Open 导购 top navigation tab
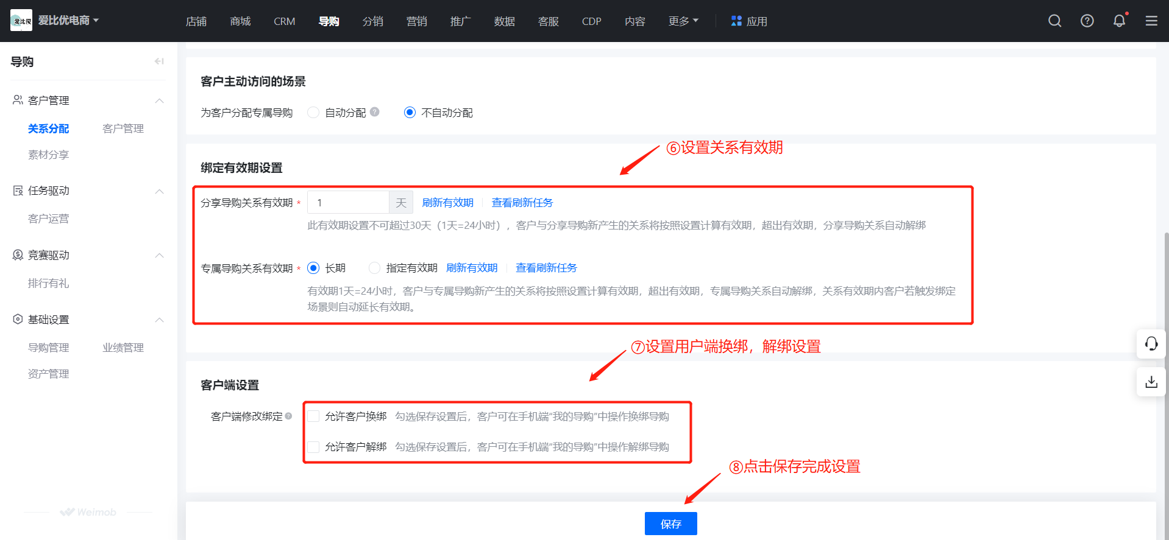Viewport: 1169px width, 540px height. [329, 21]
